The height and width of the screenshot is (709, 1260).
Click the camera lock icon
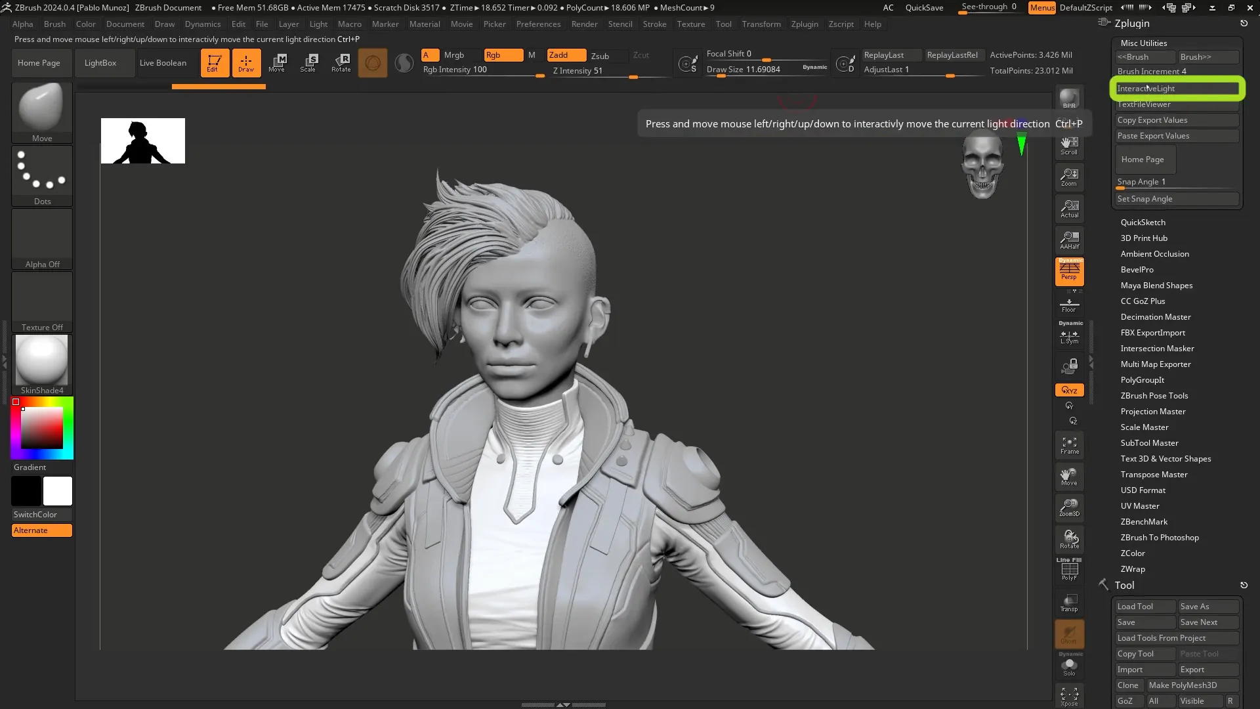[x=1069, y=366]
